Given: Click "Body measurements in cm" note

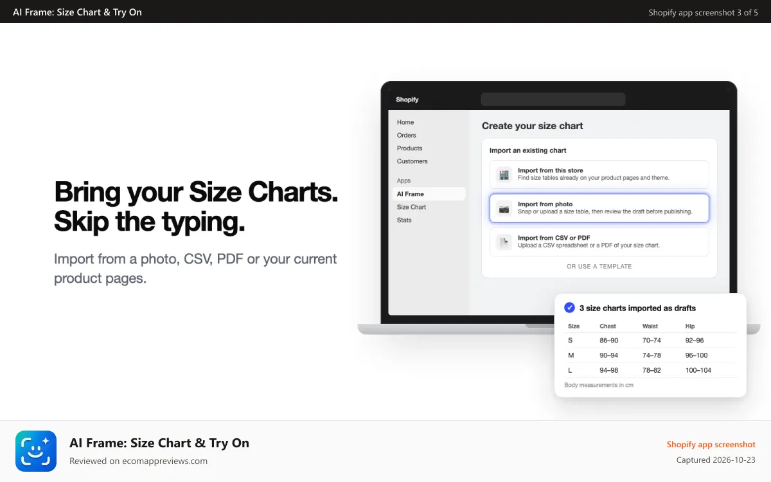Looking at the screenshot, I should point(599,385).
